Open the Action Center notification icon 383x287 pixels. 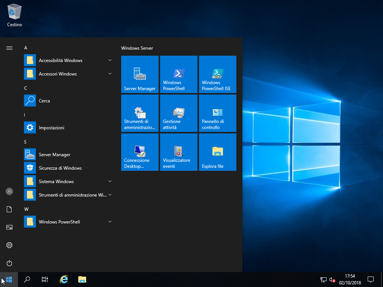tap(371, 280)
